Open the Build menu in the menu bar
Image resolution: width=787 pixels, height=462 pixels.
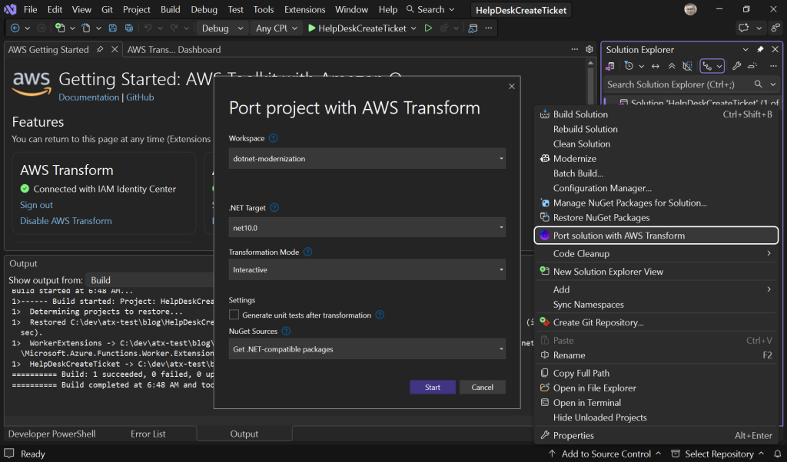(170, 9)
